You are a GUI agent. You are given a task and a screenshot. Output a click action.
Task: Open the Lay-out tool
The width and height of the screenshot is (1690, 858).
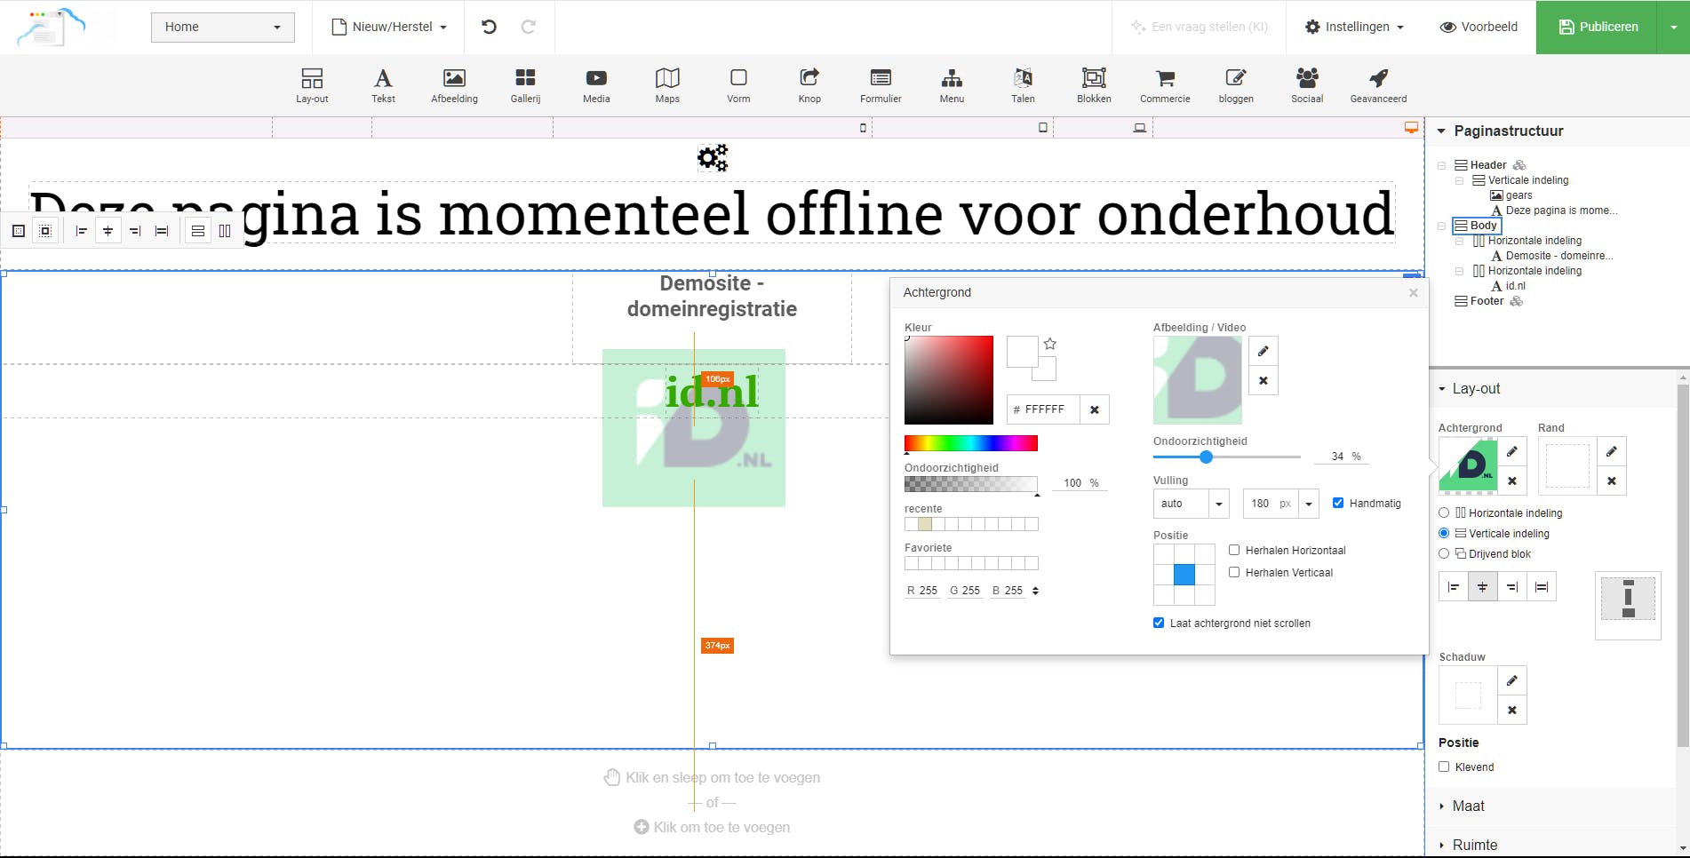click(x=312, y=85)
